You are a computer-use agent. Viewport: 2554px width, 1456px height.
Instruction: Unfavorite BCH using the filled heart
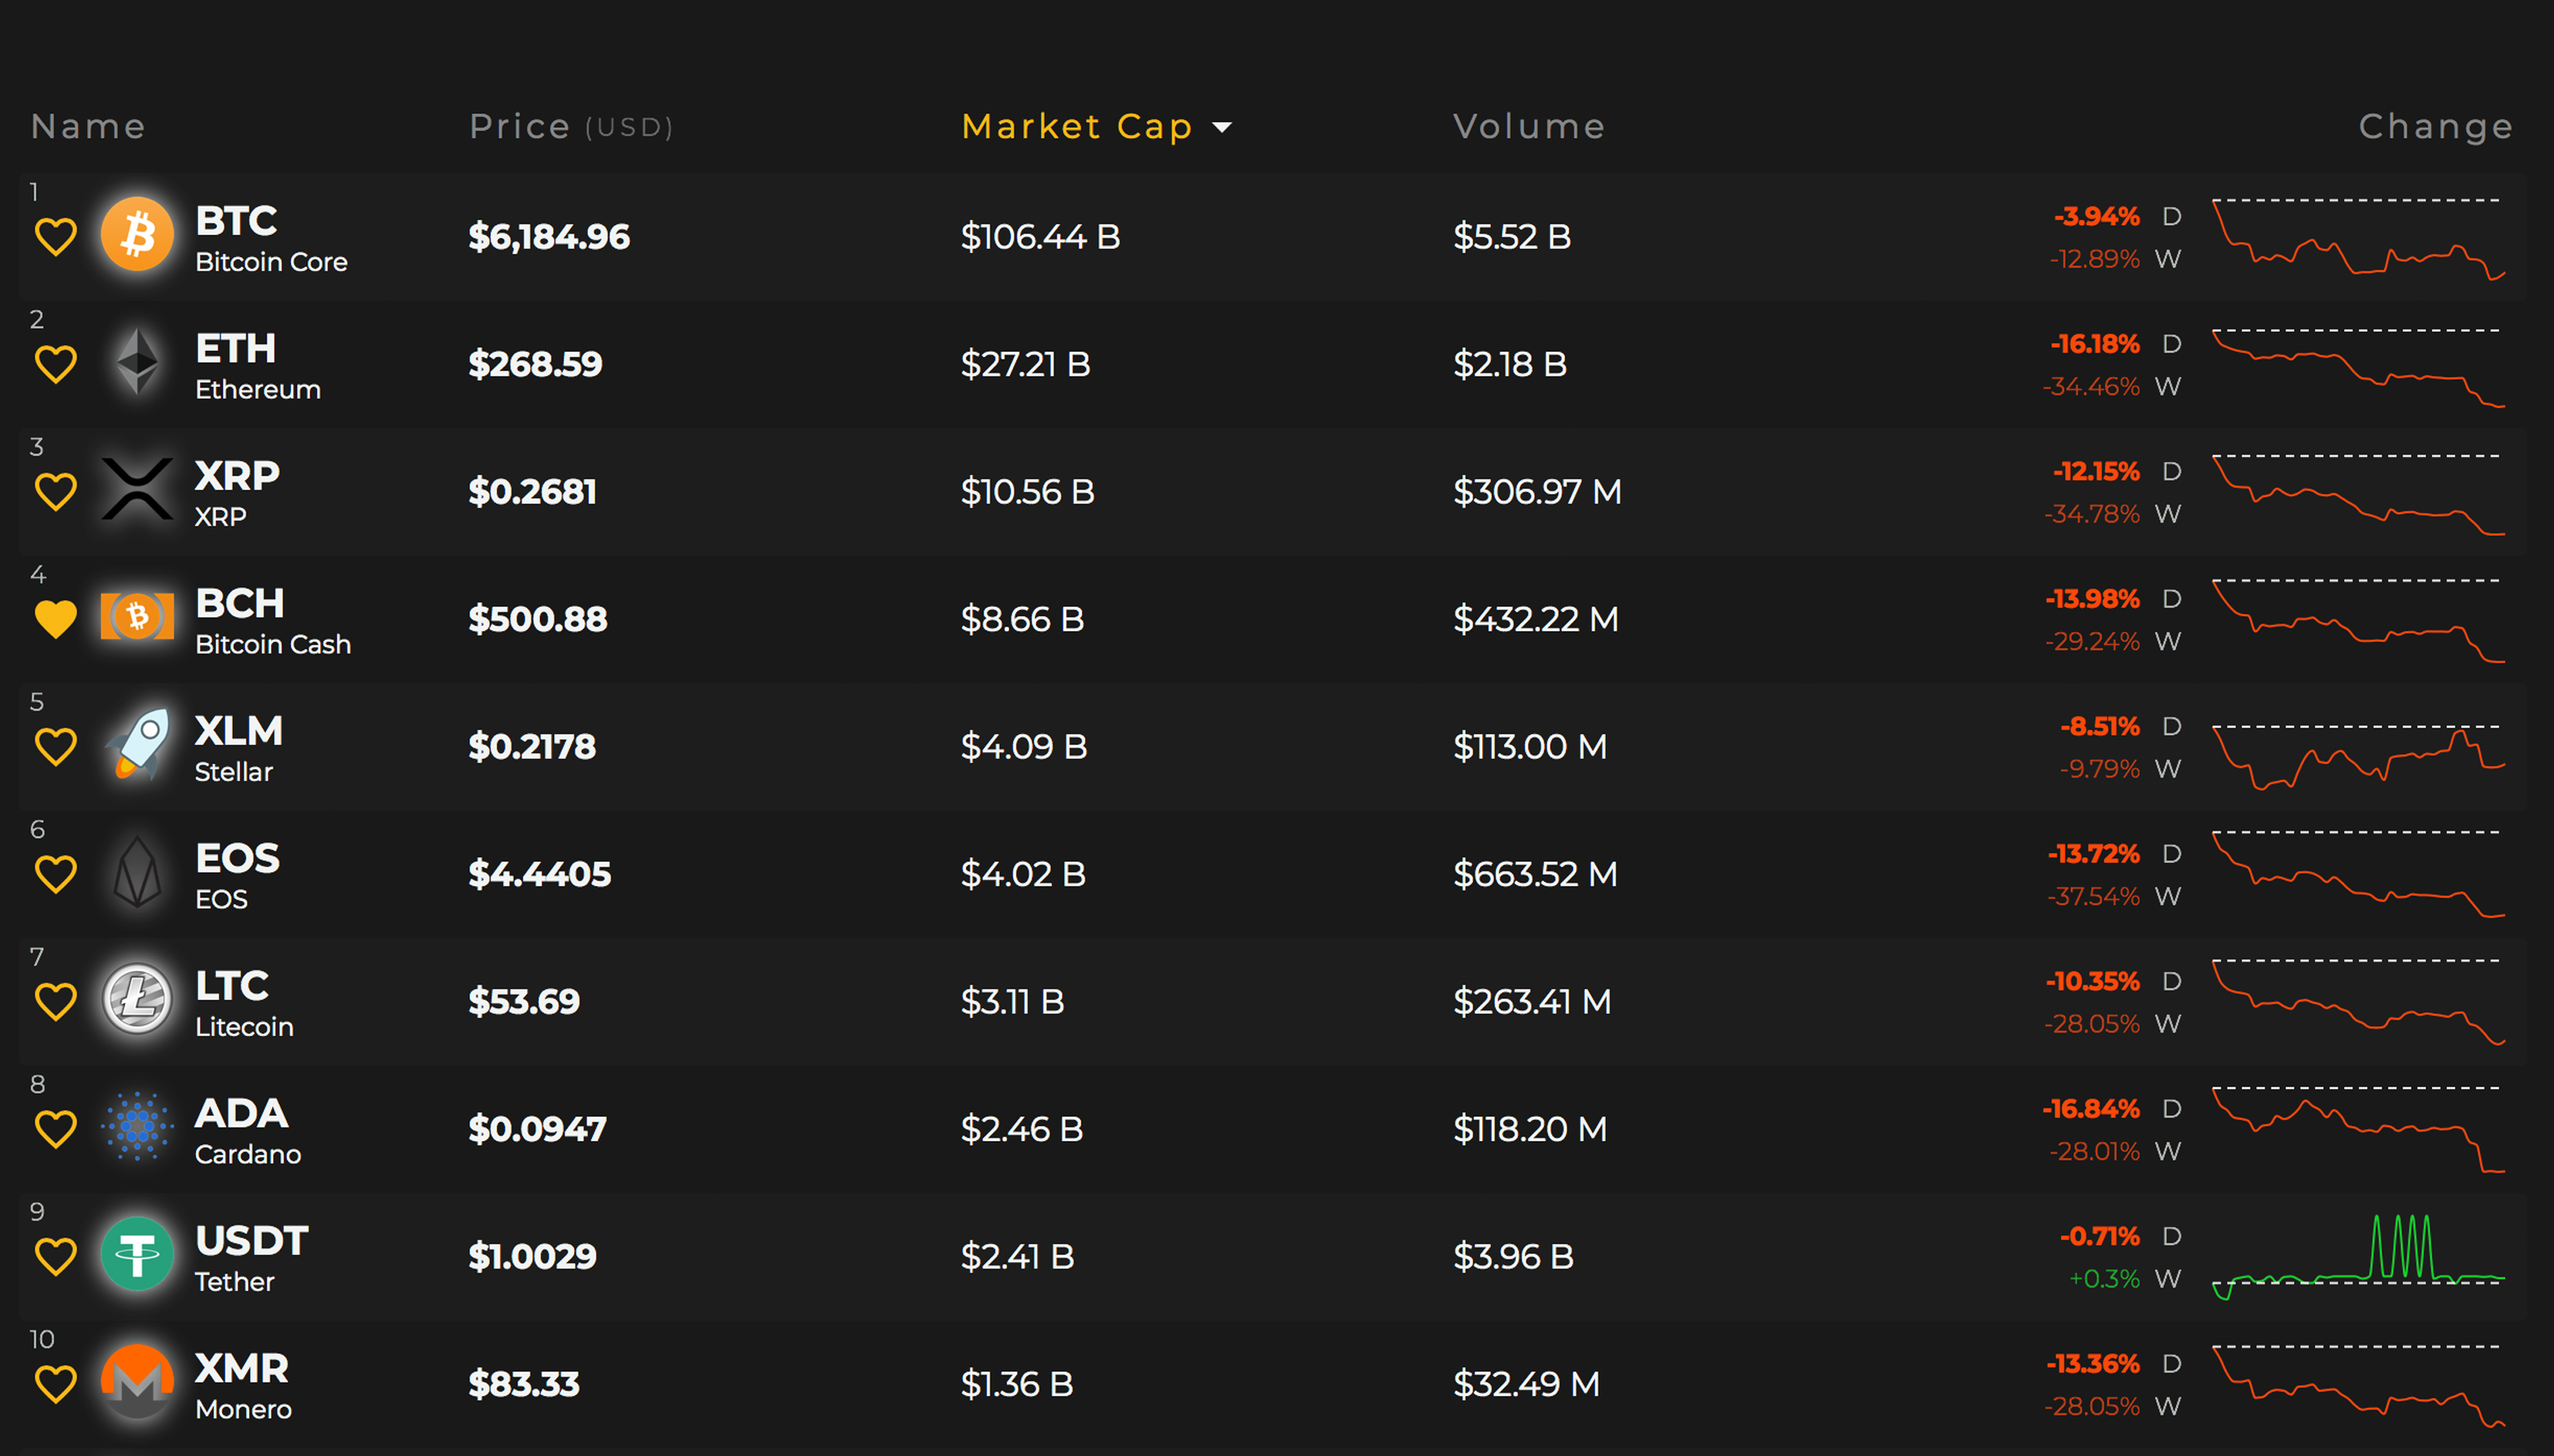56,619
